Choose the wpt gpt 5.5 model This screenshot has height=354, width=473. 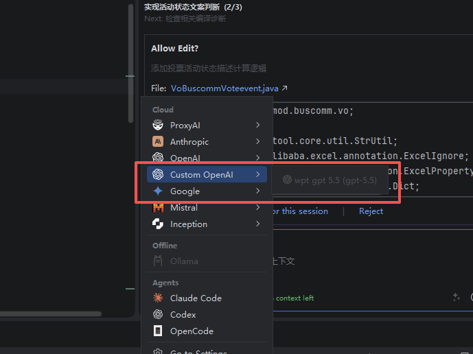pos(330,180)
